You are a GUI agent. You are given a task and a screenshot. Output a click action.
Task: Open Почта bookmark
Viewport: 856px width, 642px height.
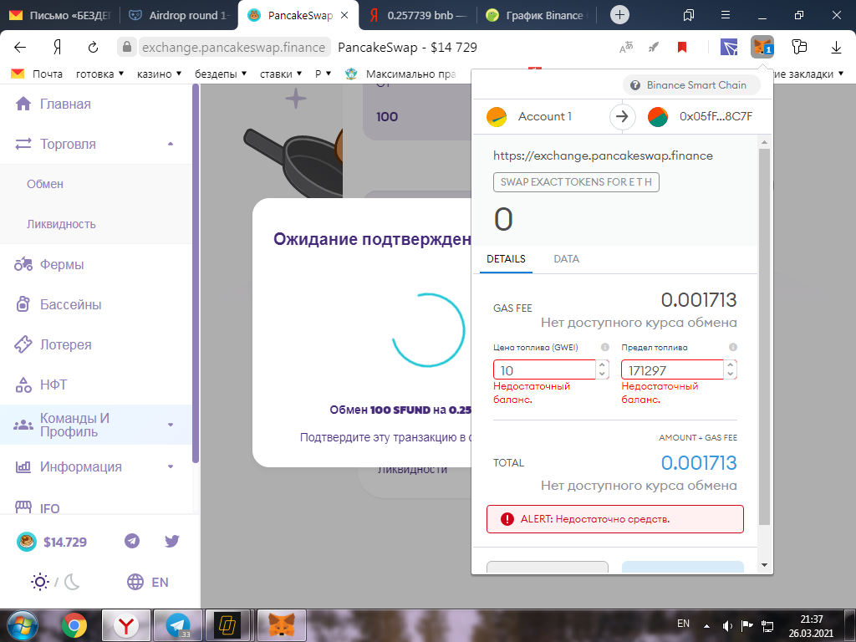pos(37,74)
